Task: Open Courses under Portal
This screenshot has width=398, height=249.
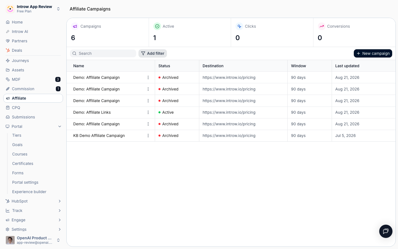Action: 20,154
